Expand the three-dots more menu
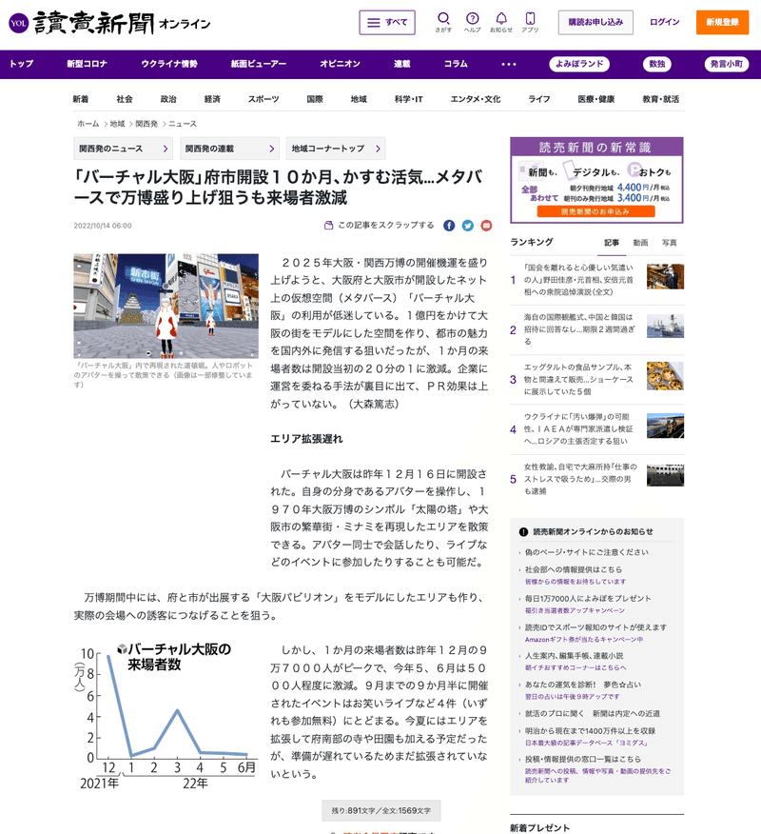 [509, 65]
